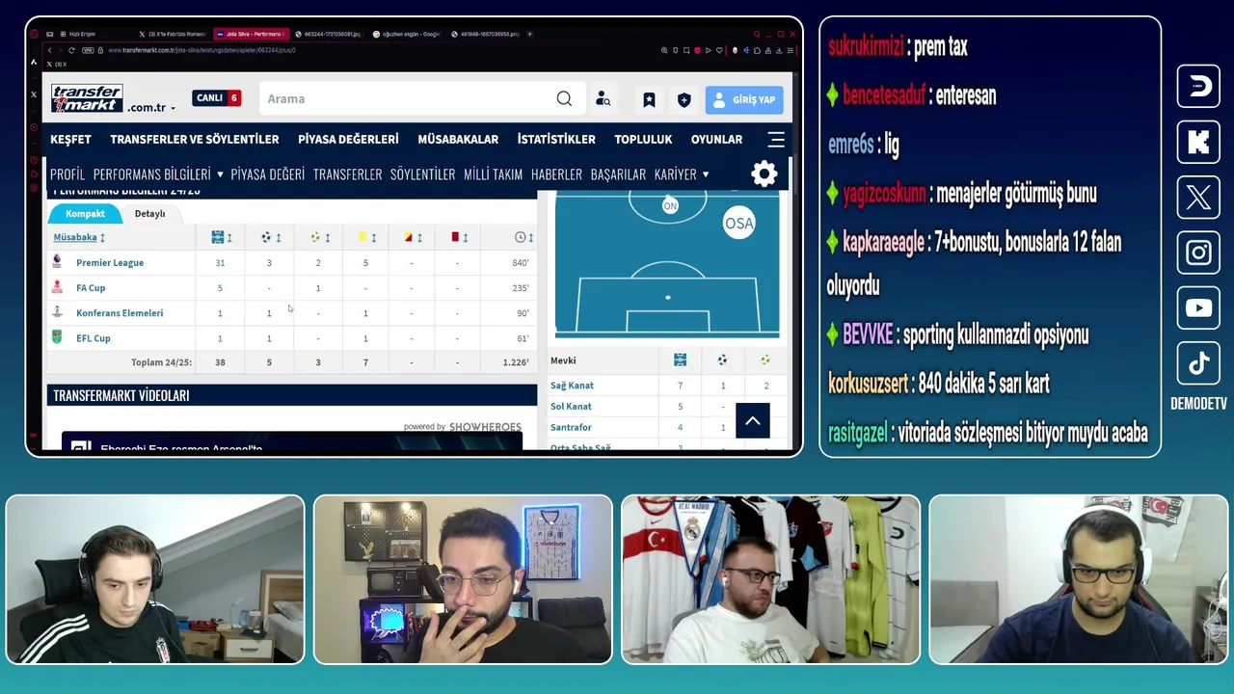This screenshot has height=694, width=1234.
Task: Open TRANSFERLER VE SÖYLENTİLER menu
Action: (194, 139)
